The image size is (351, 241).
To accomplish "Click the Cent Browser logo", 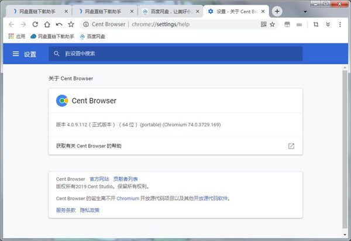I will click(62, 101).
